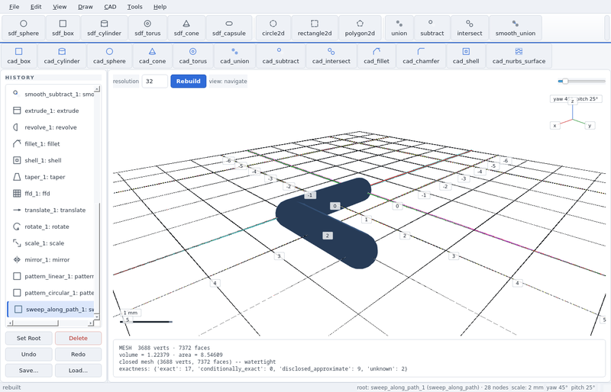Select revolve_1: revolve history item
Image resolution: width=611 pixels, height=392 pixels.
[x=50, y=127]
